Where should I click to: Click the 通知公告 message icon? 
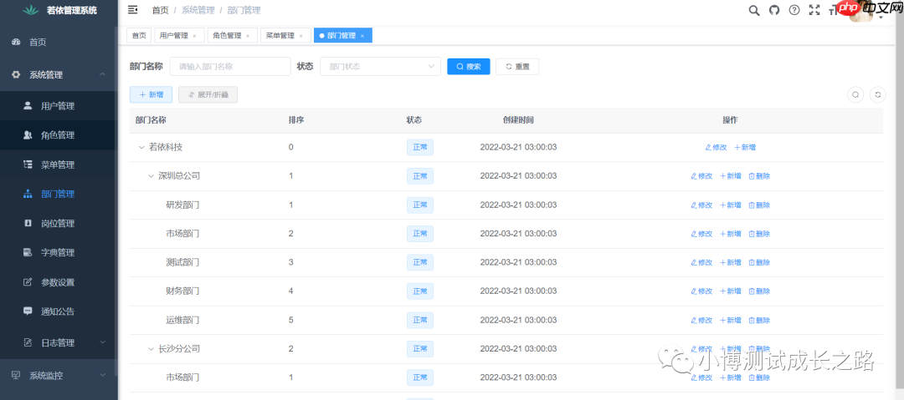(x=28, y=311)
